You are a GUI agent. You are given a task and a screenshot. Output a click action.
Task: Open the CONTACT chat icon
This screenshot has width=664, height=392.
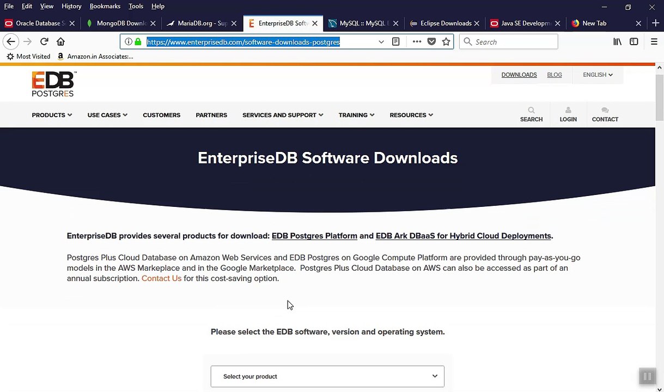605,114
